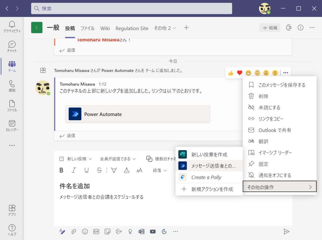React with the angry emoji
This screenshot has width=322, height=240.
[275, 73]
